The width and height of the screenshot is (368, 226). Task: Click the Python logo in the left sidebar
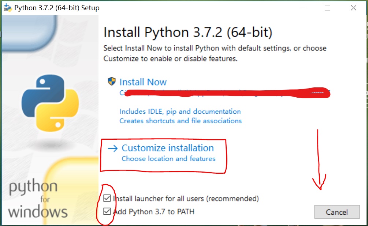pyautogui.click(x=50, y=102)
